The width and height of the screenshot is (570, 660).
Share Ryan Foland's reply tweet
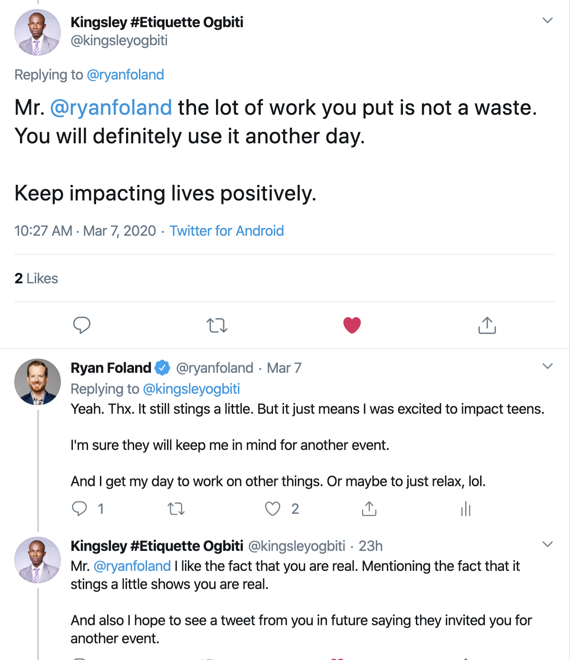tap(369, 509)
